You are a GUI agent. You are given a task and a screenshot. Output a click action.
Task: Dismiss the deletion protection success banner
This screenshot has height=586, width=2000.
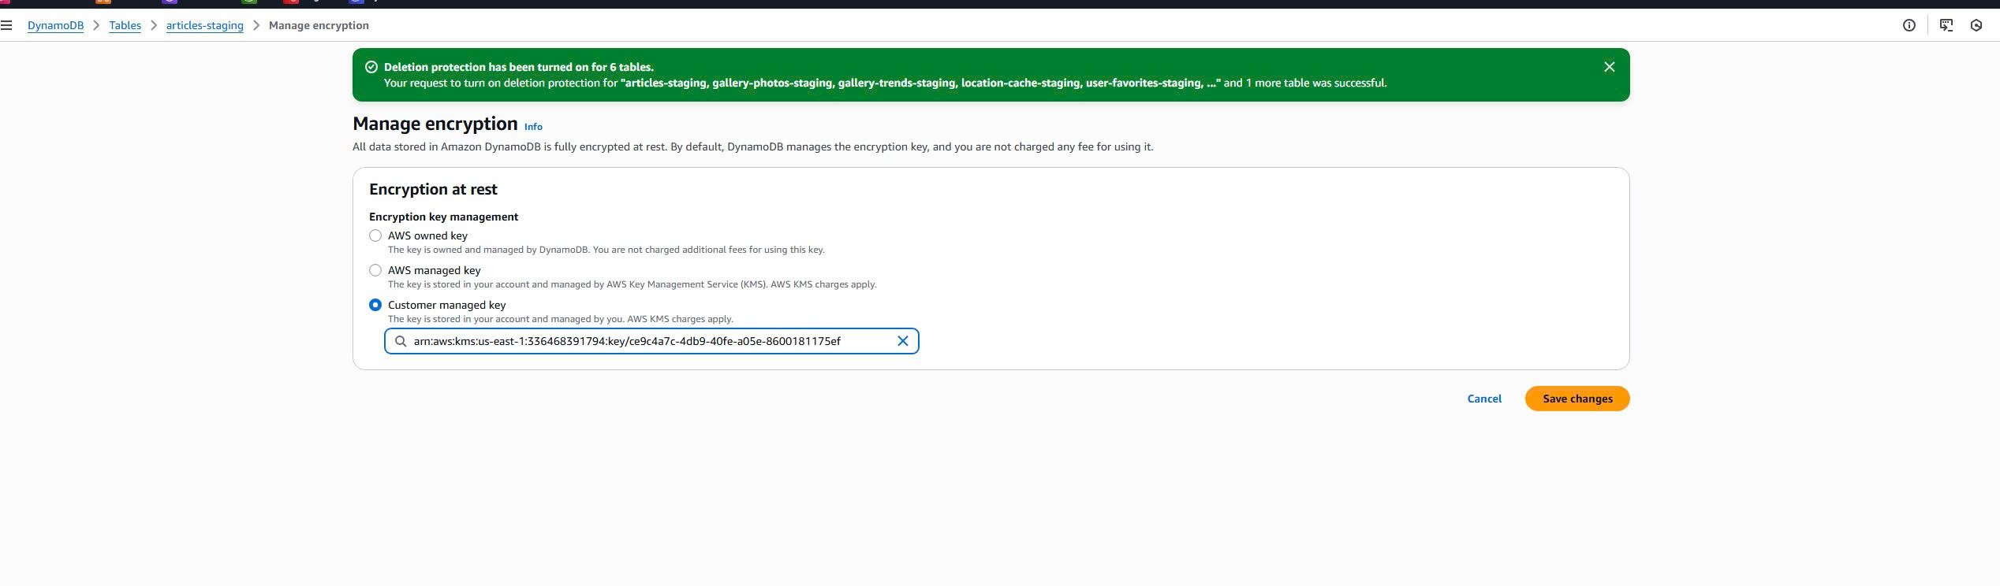1610,67
